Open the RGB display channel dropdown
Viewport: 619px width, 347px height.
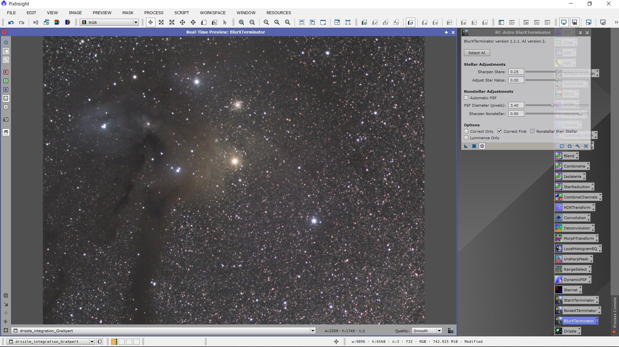(109, 22)
